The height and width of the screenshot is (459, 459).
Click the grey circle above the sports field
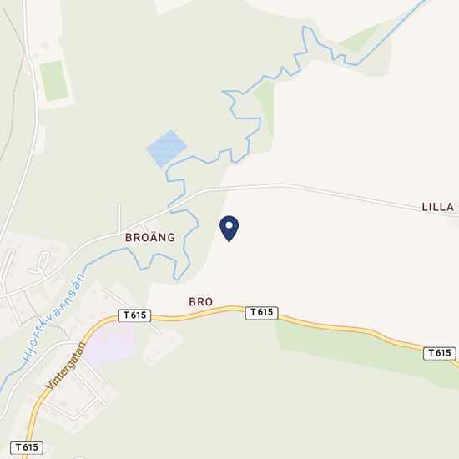tap(44, 45)
